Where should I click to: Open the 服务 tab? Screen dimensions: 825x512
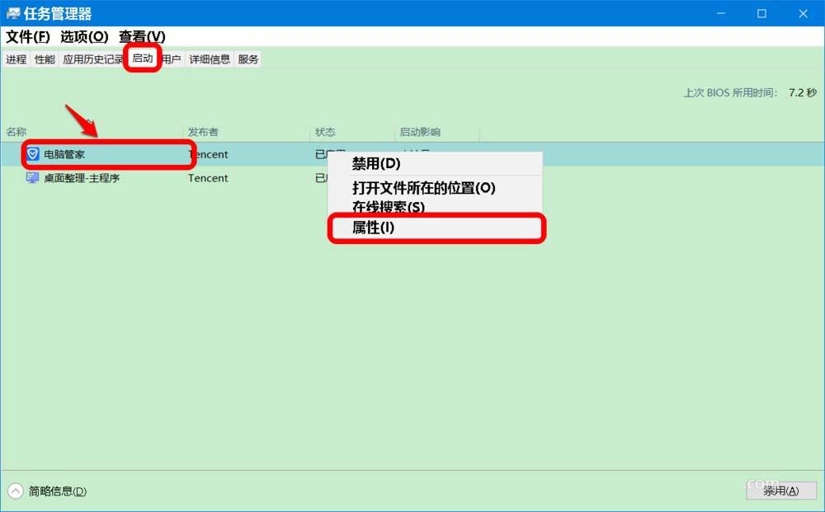[x=247, y=59]
